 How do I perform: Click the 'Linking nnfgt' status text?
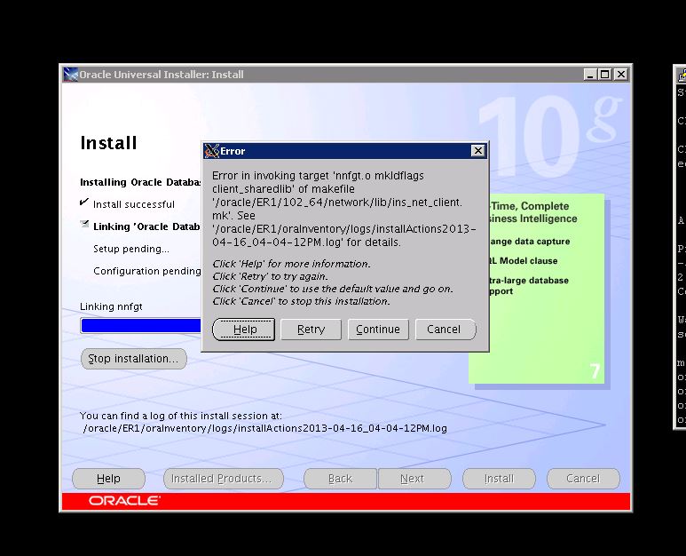[111, 306]
